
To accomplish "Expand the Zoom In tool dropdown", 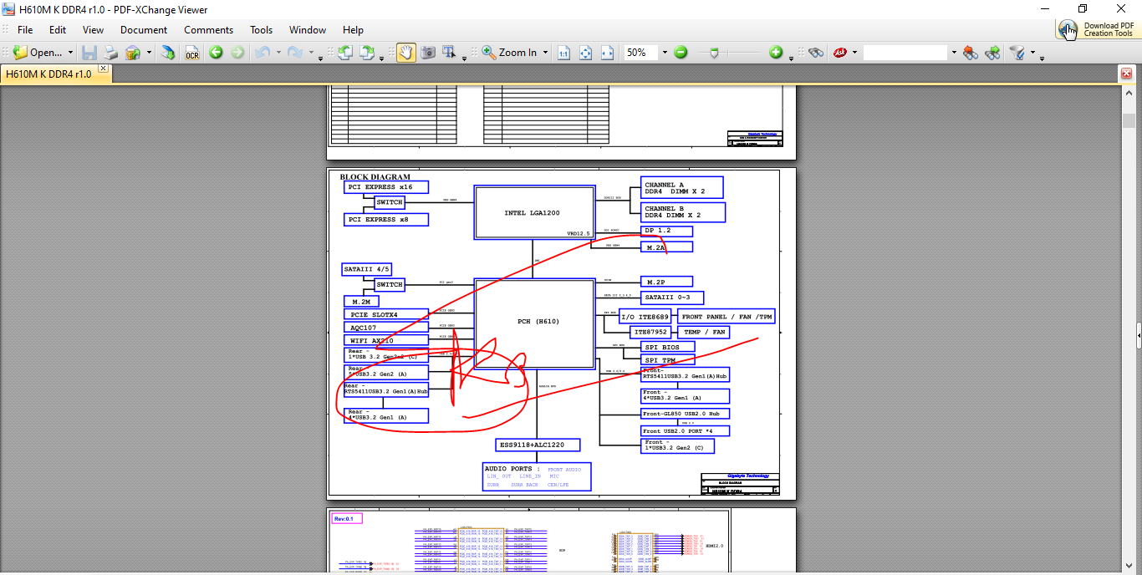I will (545, 53).
